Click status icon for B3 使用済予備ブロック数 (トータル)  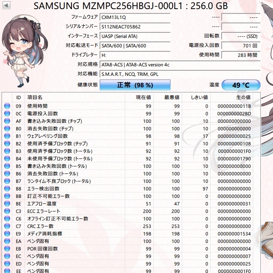(7, 151)
